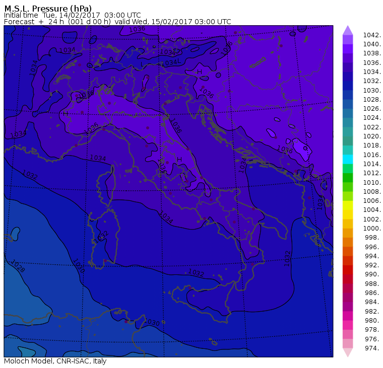Choose the teal swatch between 1020. and 1022.
The width and height of the screenshot is (383, 368).
348,132
